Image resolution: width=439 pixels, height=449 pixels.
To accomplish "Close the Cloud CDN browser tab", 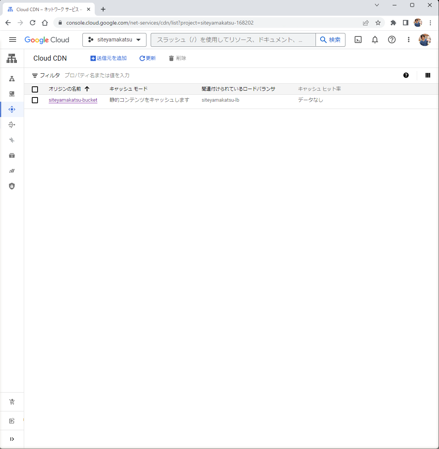I will [x=89, y=10].
